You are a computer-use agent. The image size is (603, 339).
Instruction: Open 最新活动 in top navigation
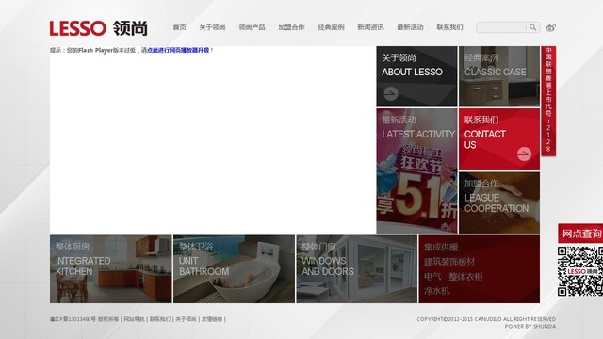click(411, 27)
